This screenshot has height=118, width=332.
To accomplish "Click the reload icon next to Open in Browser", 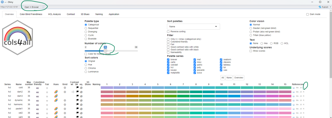I will [43, 7].
